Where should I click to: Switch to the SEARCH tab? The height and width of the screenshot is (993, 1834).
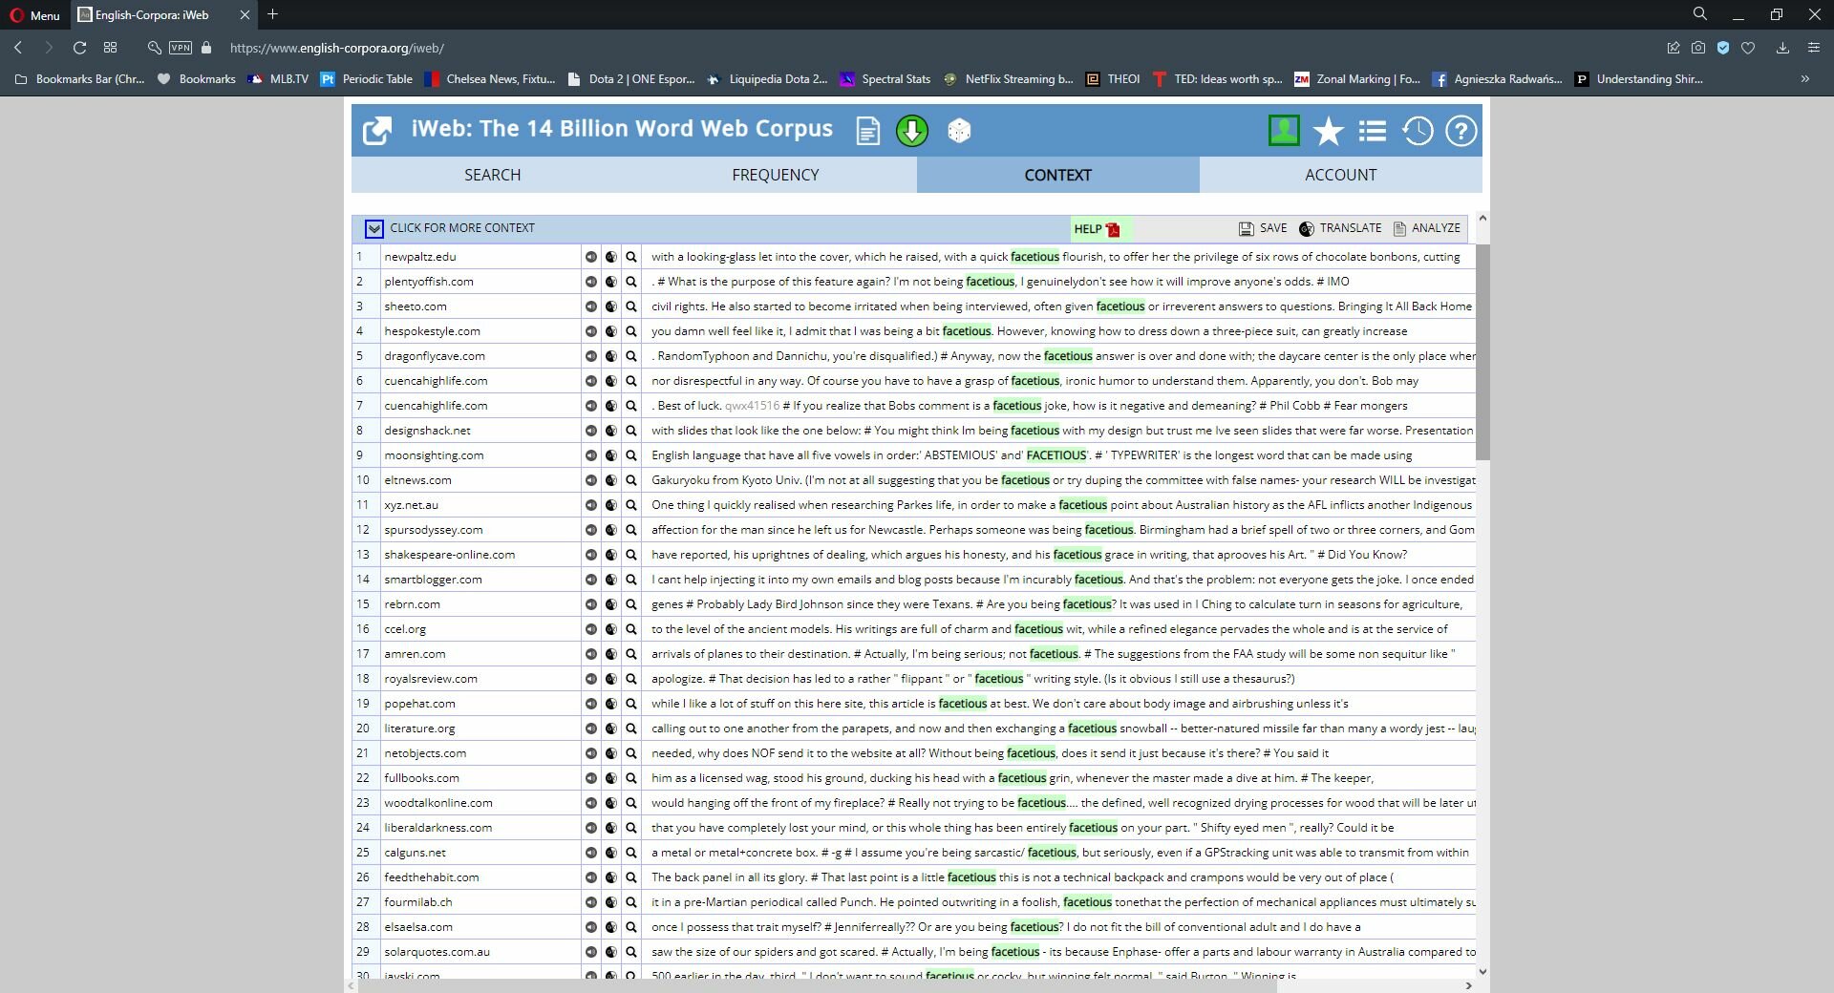coord(493,175)
